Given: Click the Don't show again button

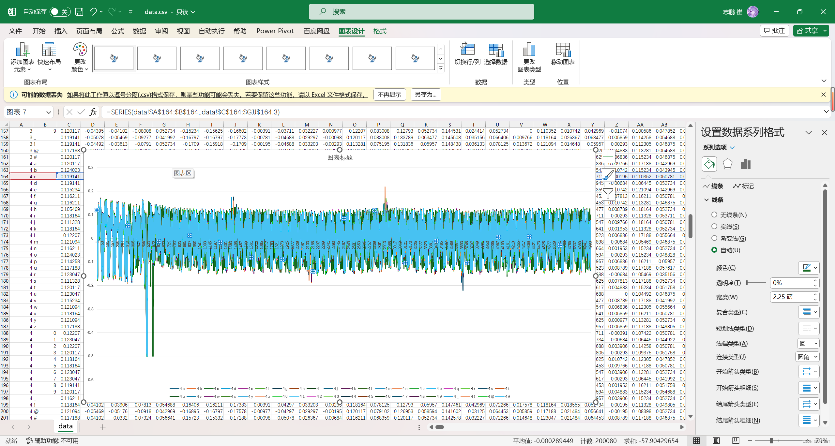Looking at the screenshot, I should coord(389,95).
